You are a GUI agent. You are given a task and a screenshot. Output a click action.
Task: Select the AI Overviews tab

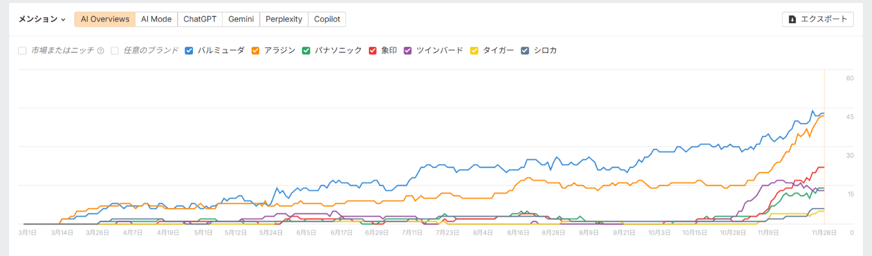pyautogui.click(x=105, y=19)
